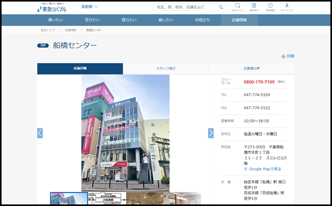Screen dimensions: 332x206
Task: Go to 総合トップ breadcrumb
Action: tap(48, 30)
